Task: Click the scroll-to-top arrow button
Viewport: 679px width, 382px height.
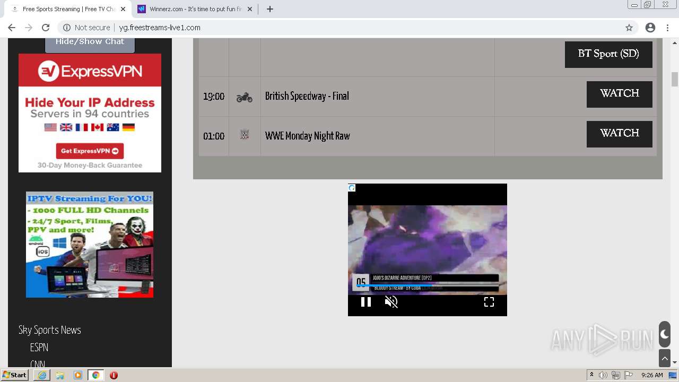Action: pyautogui.click(x=665, y=359)
